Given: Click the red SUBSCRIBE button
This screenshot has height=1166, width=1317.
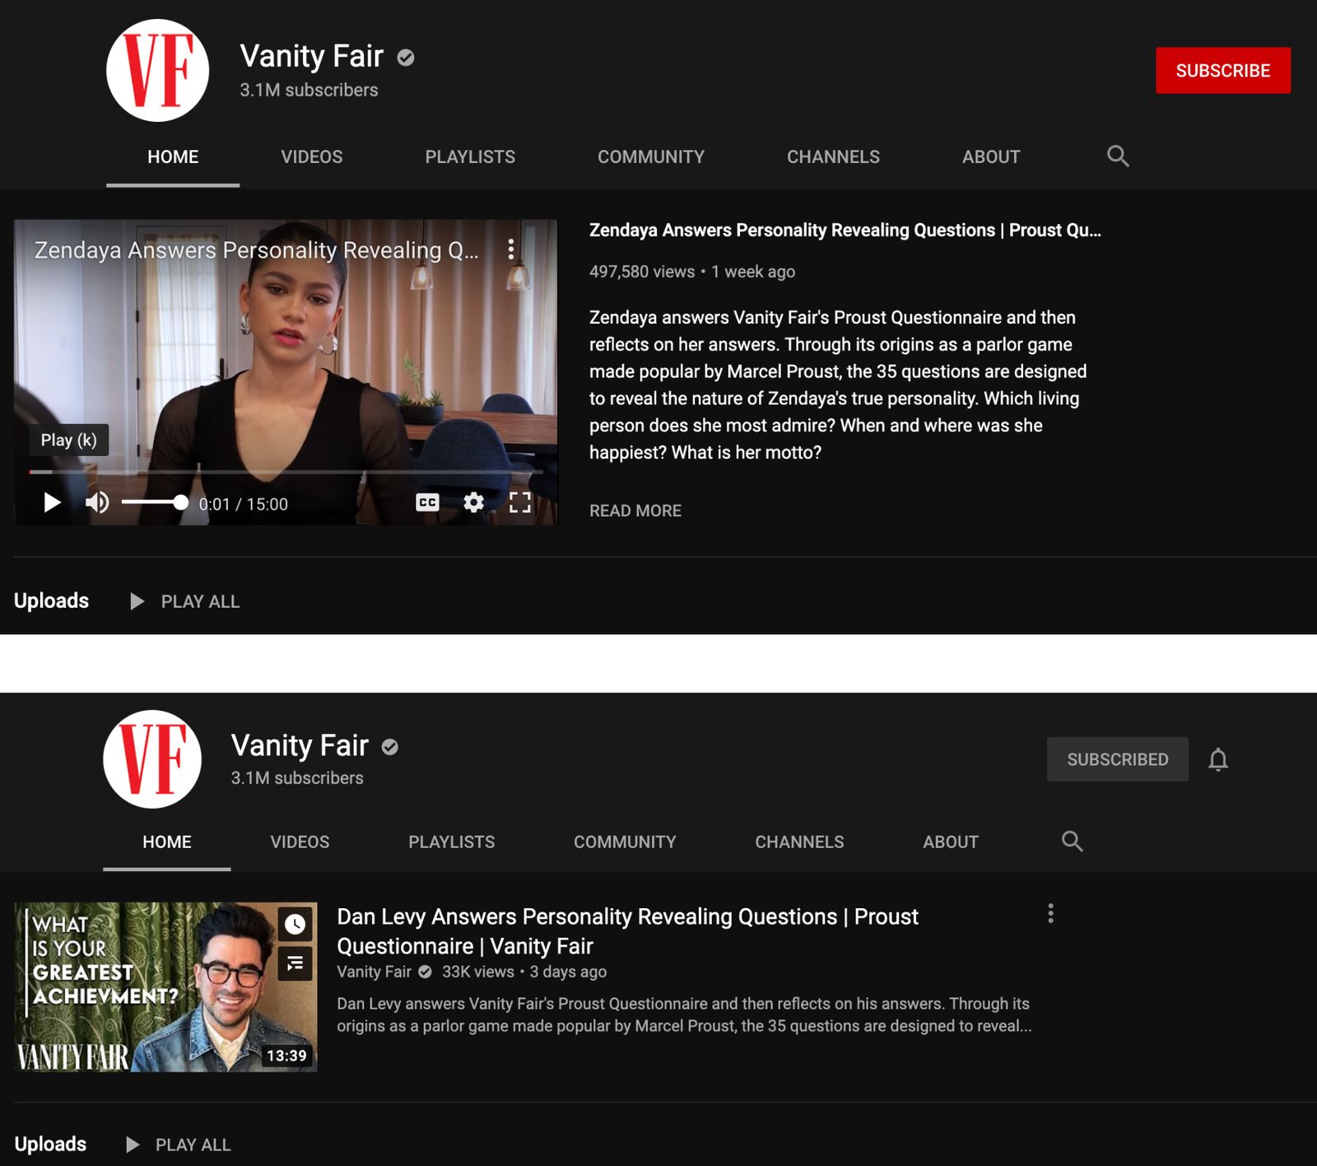Looking at the screenshot, I should [x=1223, y=70].
